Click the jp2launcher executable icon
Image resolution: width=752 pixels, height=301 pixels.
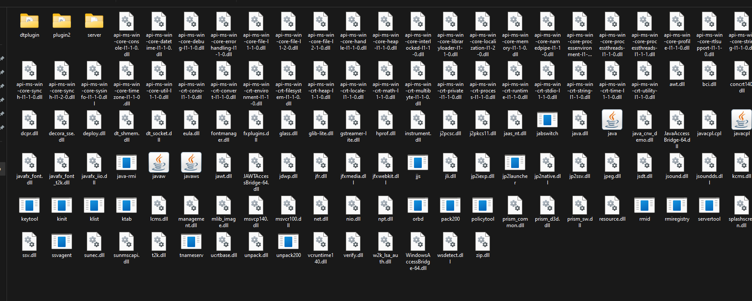pos(515,162)
